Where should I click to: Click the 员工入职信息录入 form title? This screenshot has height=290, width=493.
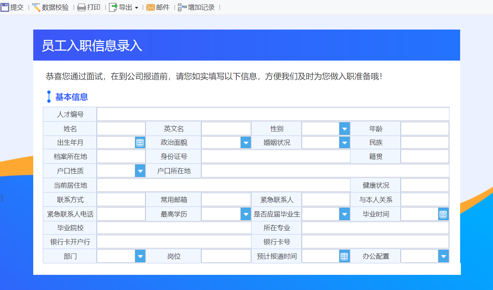[92, 45]
